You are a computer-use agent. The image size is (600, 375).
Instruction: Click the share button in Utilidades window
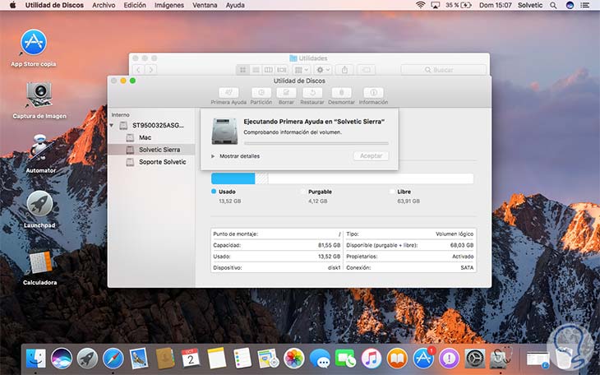(344, 70)
